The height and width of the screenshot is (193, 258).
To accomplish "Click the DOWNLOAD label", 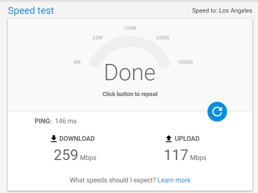I will 77,139.
